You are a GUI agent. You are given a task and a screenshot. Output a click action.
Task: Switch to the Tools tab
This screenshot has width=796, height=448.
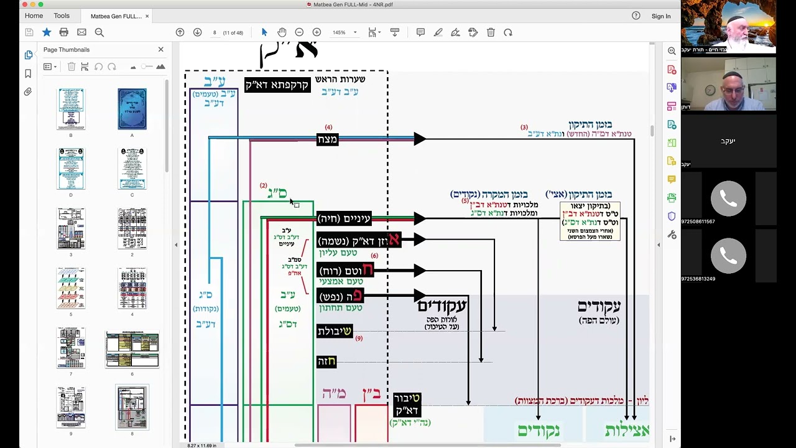(x=62, y=16)
